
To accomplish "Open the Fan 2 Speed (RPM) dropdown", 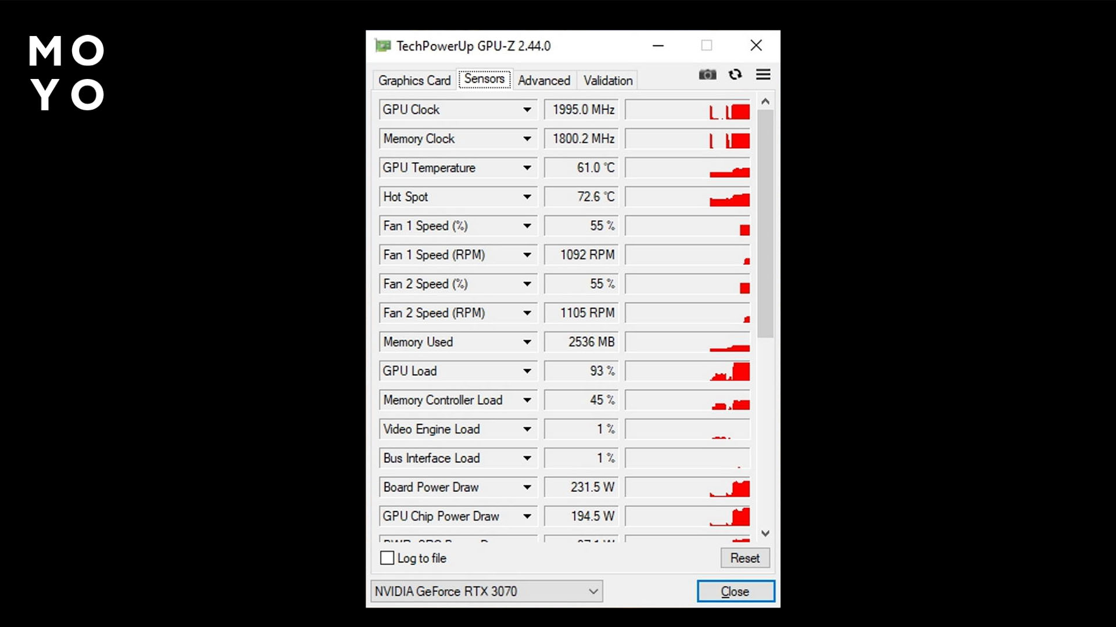I will (527, 313).
